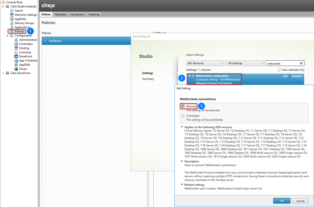Screen dimensions: 314x207
Task: Collapse the Related settings section
Action: tap(182, 184)
